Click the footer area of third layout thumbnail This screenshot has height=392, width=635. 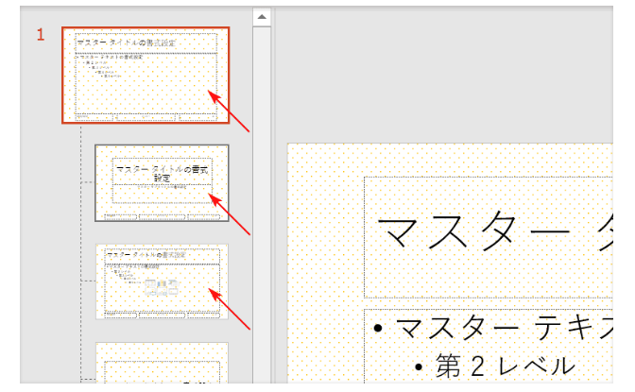pyautogui.click(x=162, y=315)
